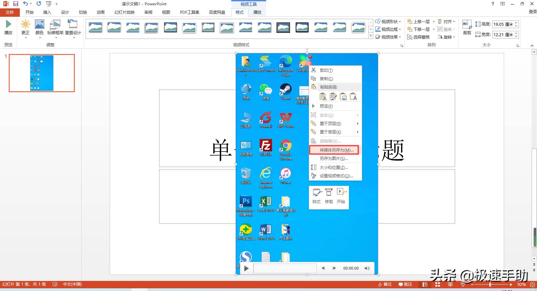This screenshot has width=537, height=291.
Task: Click zoom in plus in status bar
Action: (511, 284)
